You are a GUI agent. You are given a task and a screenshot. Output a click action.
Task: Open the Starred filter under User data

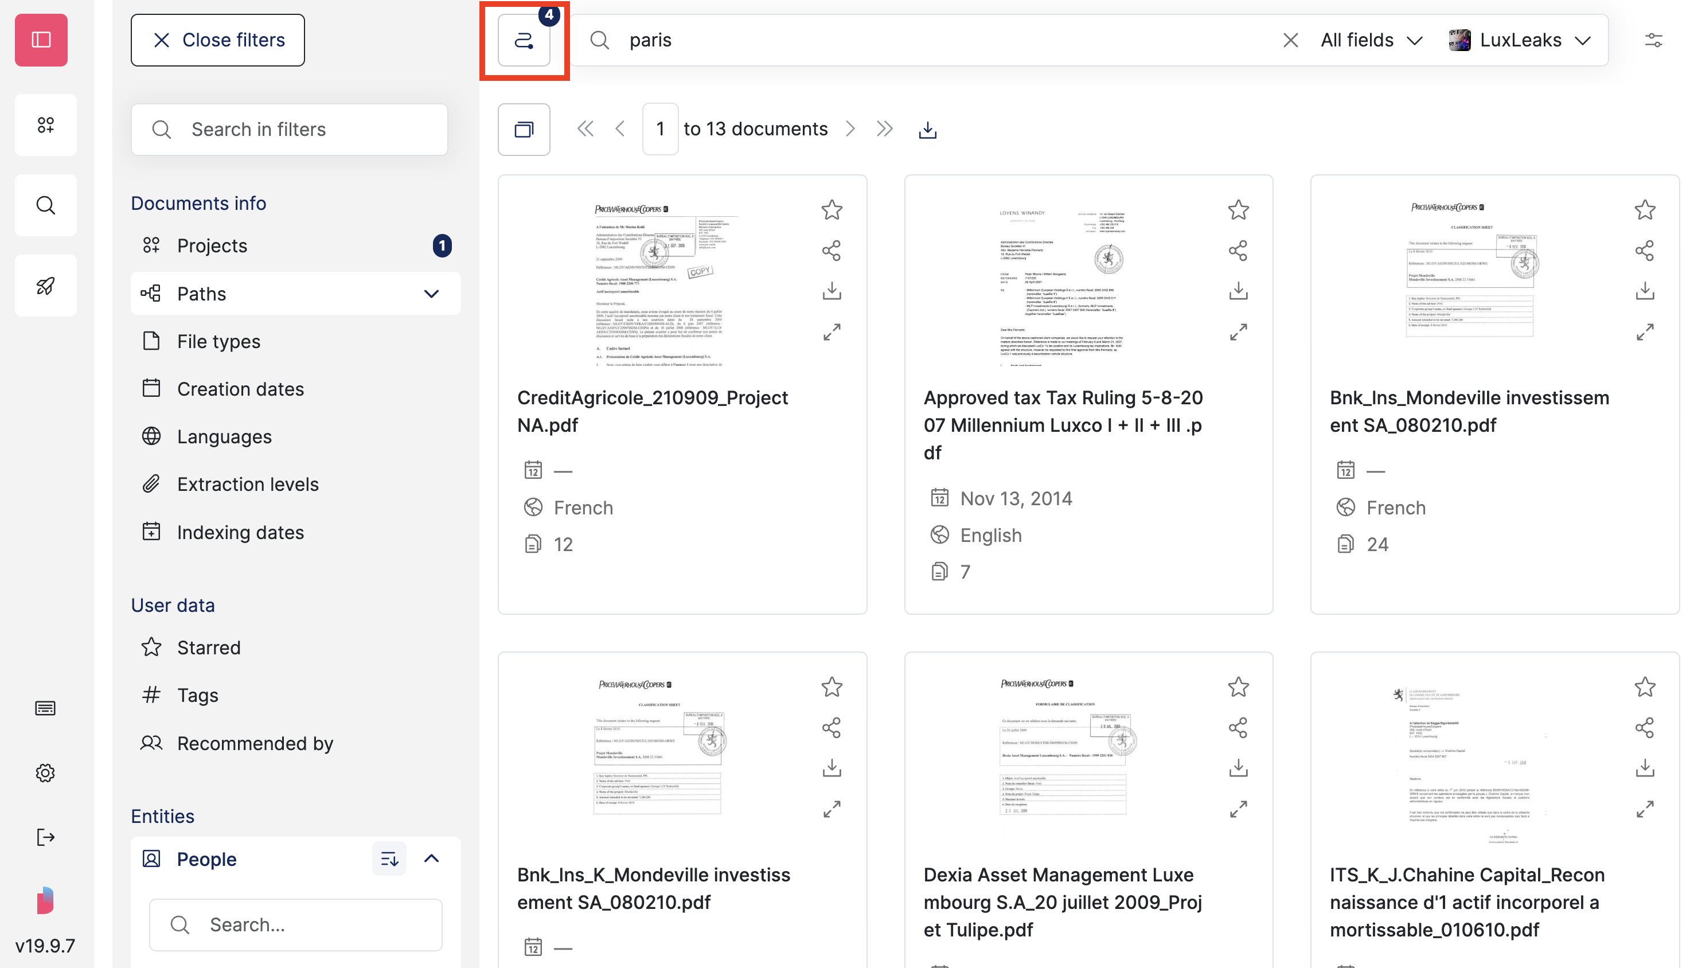coord(208,647)
